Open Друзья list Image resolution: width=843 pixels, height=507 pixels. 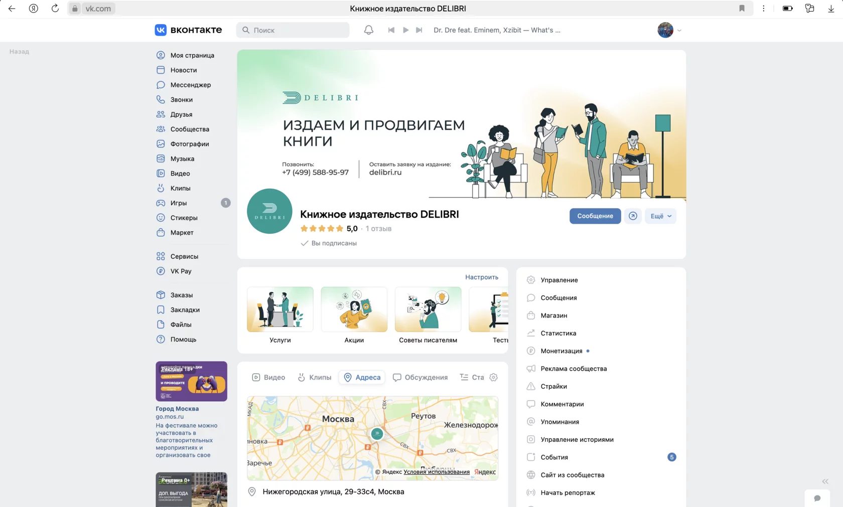[181, 114]
